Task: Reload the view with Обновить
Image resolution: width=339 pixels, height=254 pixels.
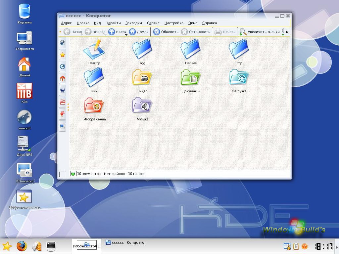Action: click(166, 32)
